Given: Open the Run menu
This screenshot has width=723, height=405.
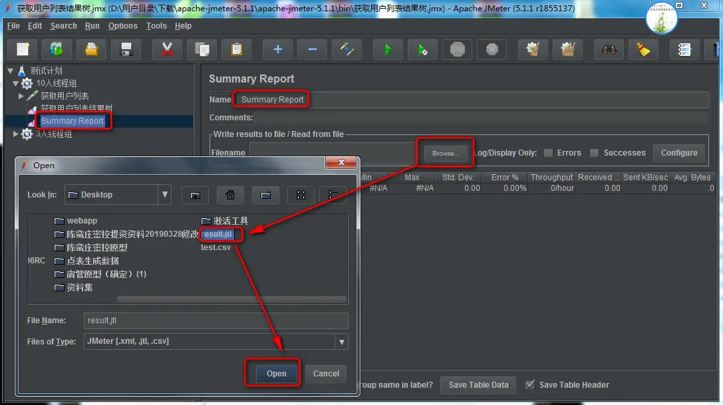Looking at the screenshot, I should (92, 26).
